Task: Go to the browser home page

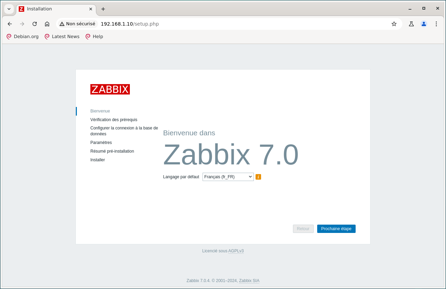Action: click(x=47, y=24)
